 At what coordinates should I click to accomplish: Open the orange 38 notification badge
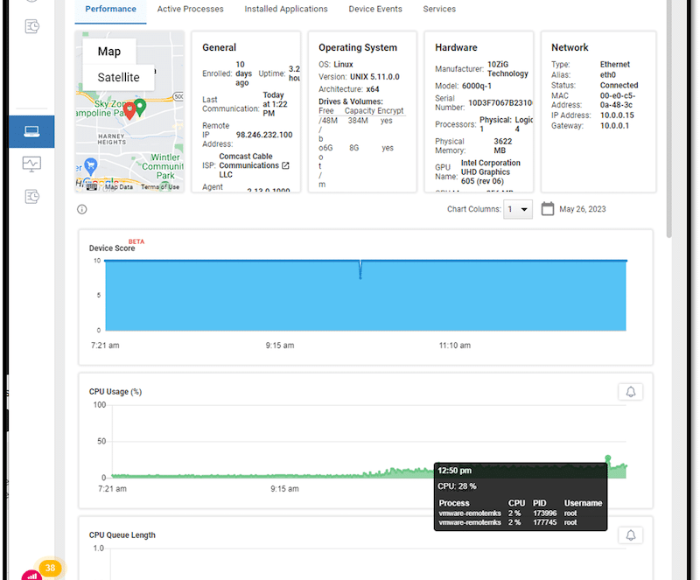tap(50, 568)
